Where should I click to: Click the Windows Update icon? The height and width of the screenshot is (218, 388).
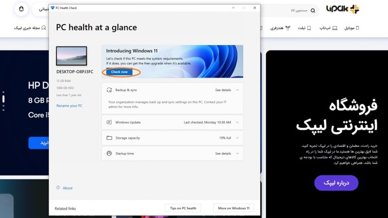pos(109,123)
